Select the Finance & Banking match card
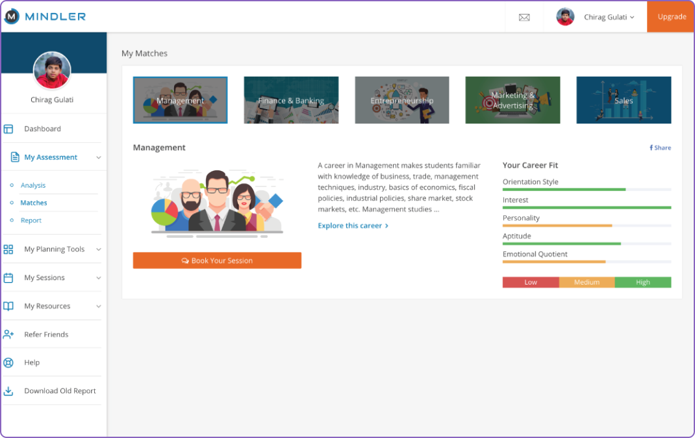Screen dimensions: 695x438 291,100
